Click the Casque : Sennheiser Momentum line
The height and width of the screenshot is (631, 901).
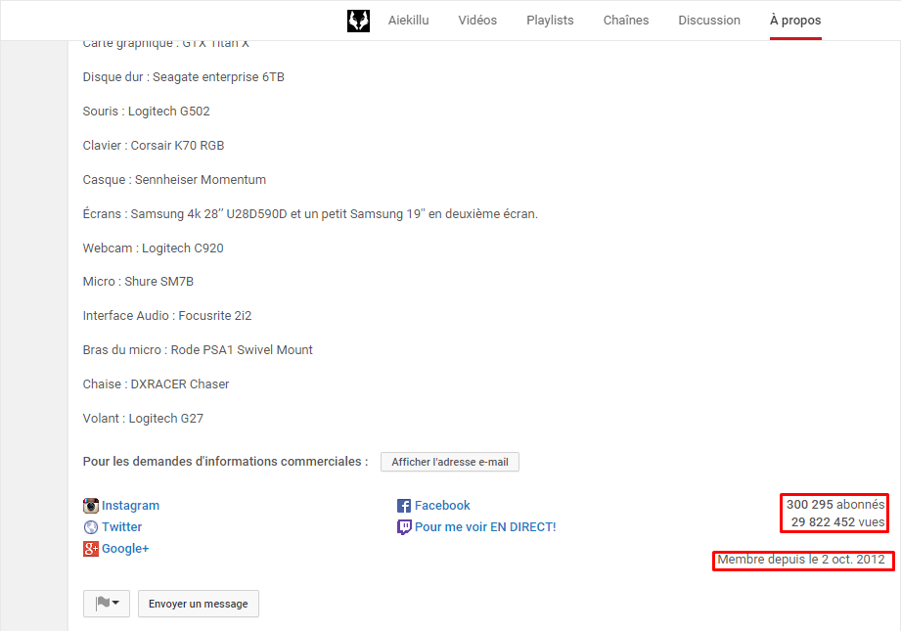[x=174, y=180]
